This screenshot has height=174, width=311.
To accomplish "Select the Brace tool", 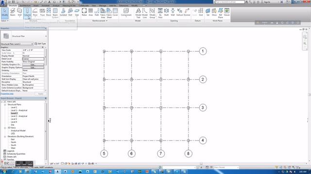I will tap(49, 12).
